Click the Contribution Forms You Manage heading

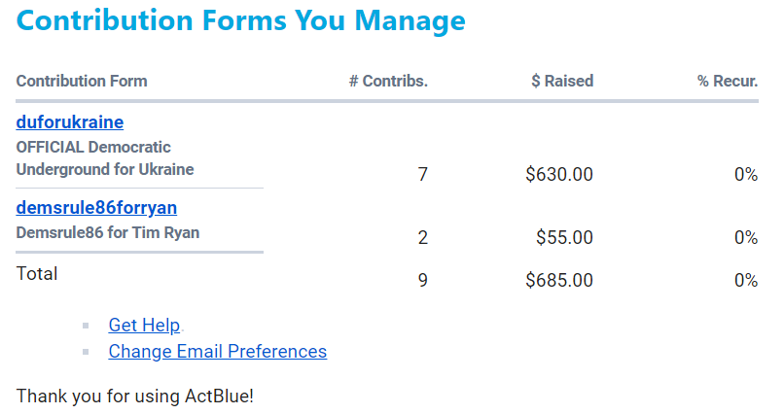(x=241, y=20)
